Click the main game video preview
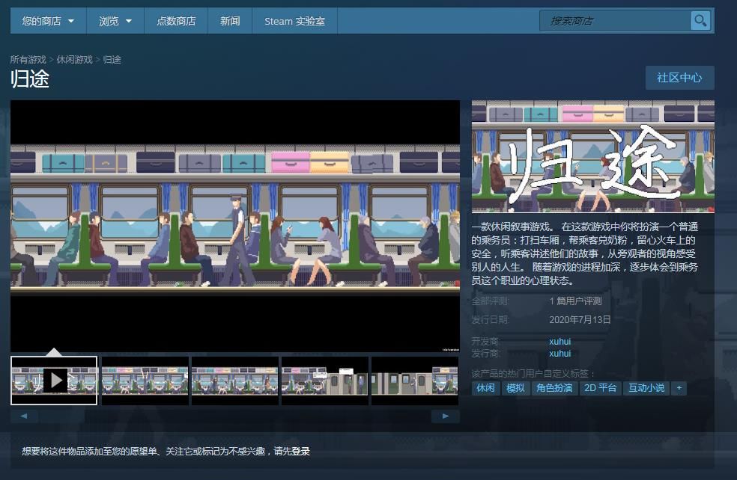 (x=235, y=226)
